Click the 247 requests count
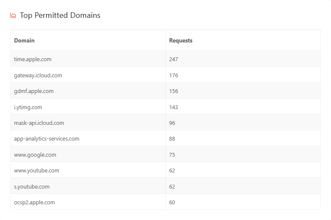 [173, 59]
